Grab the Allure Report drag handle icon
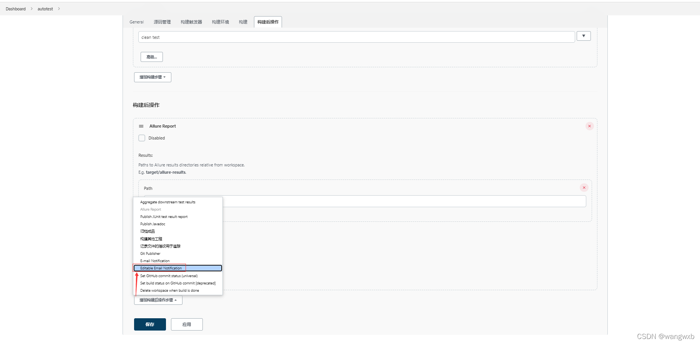This screenshot has width=700, height=344. (x=141, y=126)
